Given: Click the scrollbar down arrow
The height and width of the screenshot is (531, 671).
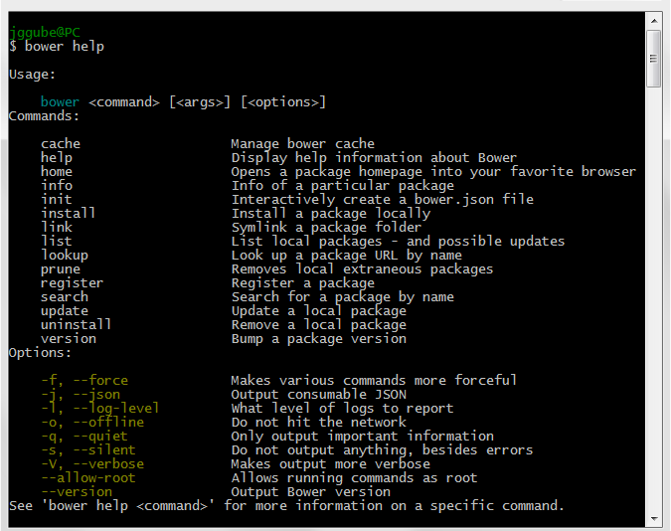Looking at the screenshot, I should [653, 519].
